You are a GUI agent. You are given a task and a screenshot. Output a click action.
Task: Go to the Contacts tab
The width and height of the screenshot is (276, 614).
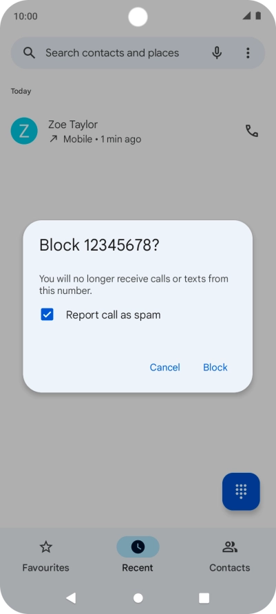point(230,555)
